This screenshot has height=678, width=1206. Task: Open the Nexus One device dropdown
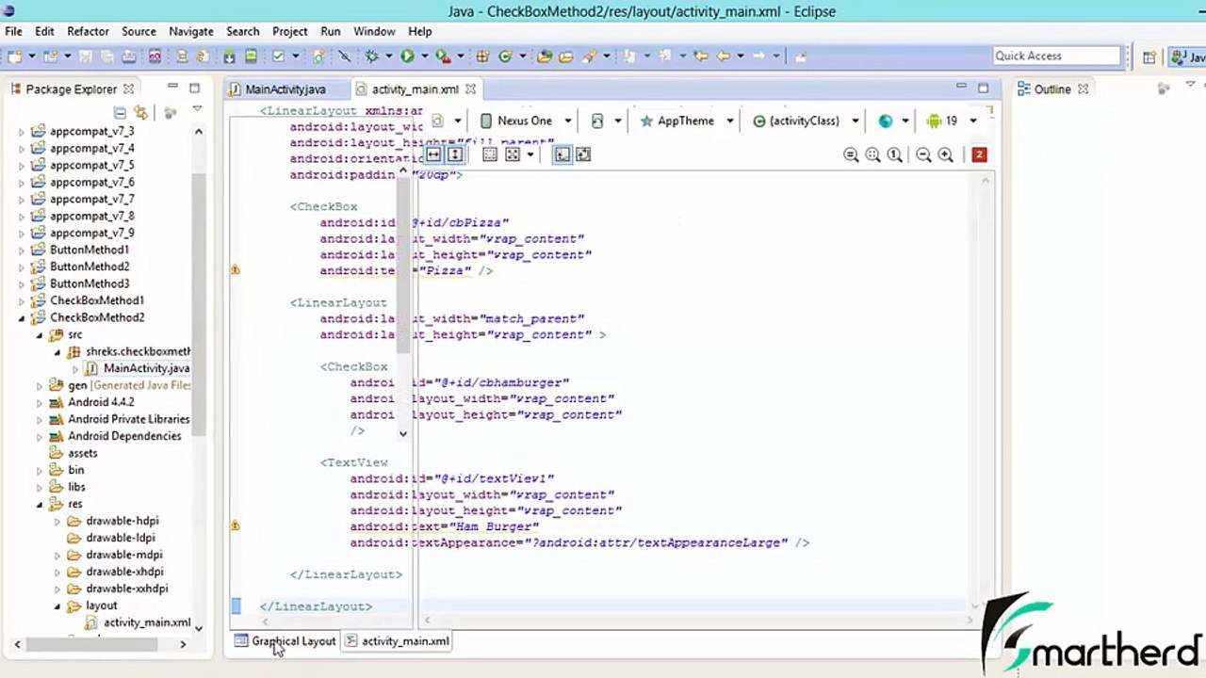point(526,121)
